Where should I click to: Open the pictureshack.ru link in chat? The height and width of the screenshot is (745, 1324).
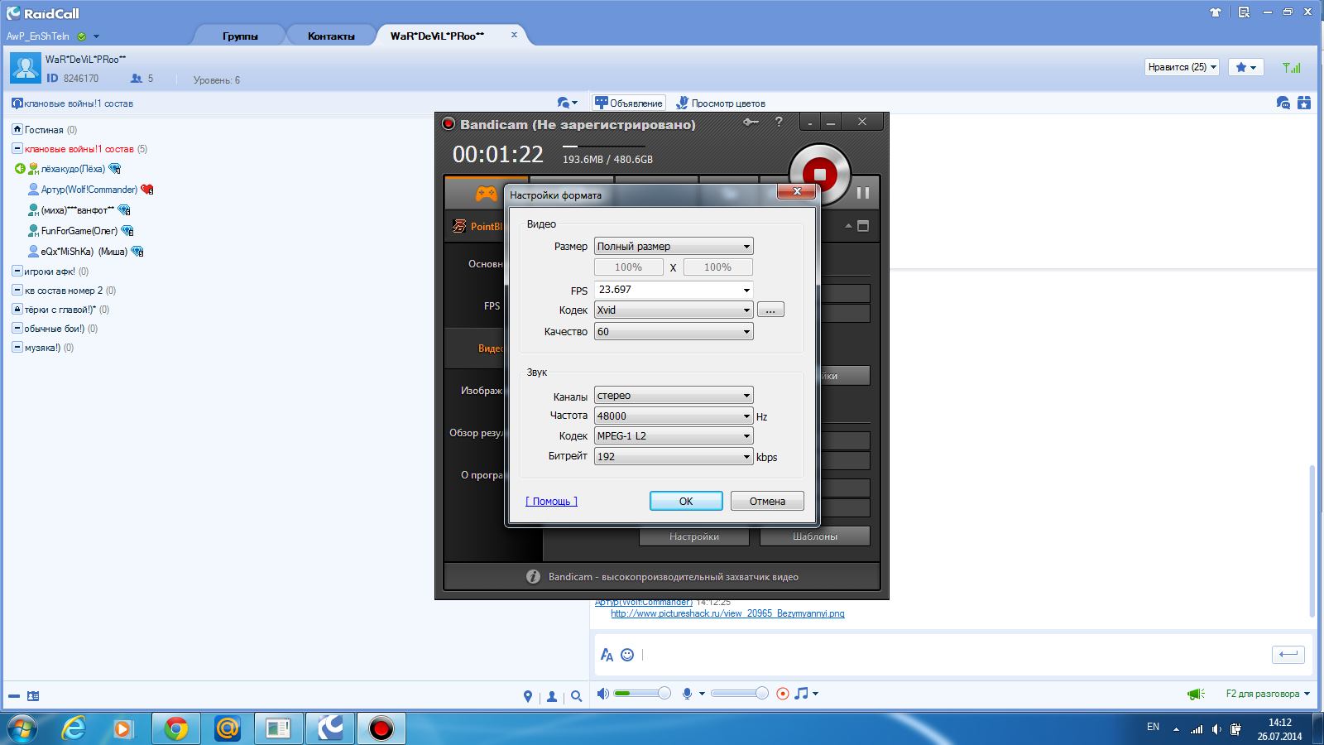point(727,613)
